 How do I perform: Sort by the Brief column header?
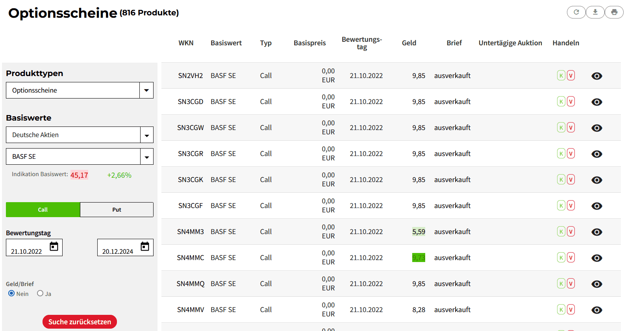coord(454,43)
